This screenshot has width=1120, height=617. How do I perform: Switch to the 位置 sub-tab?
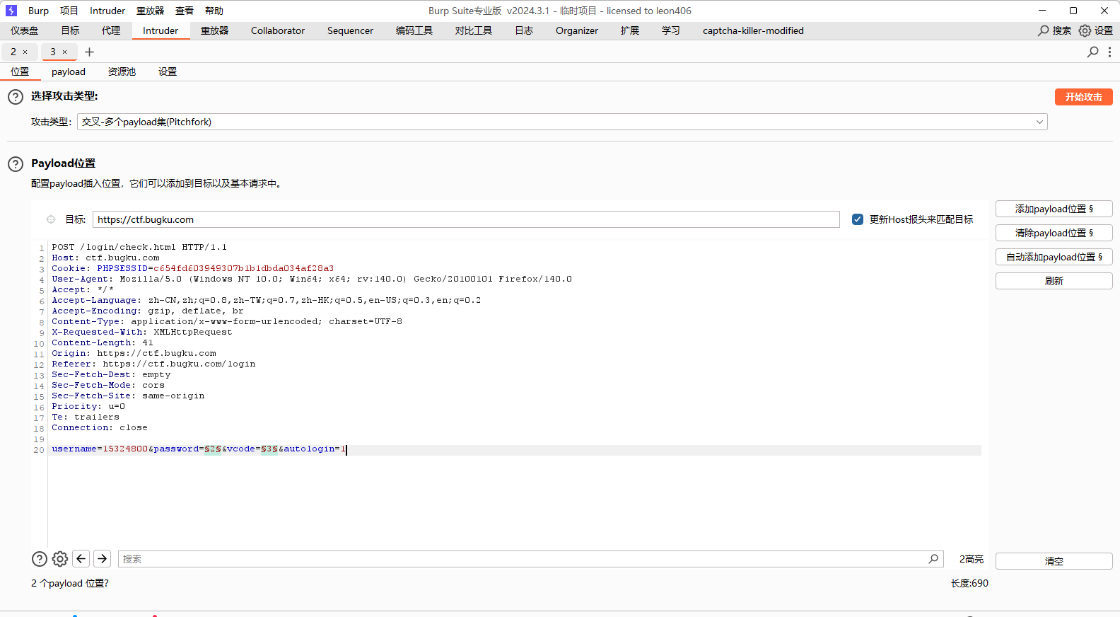pos(20,71)
